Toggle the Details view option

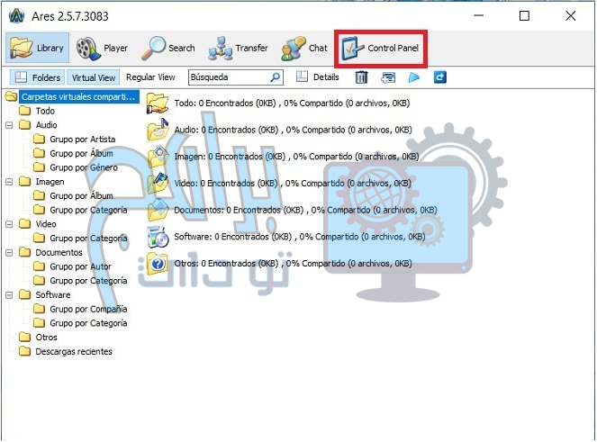pyautogui.click(x=317, y=77)
